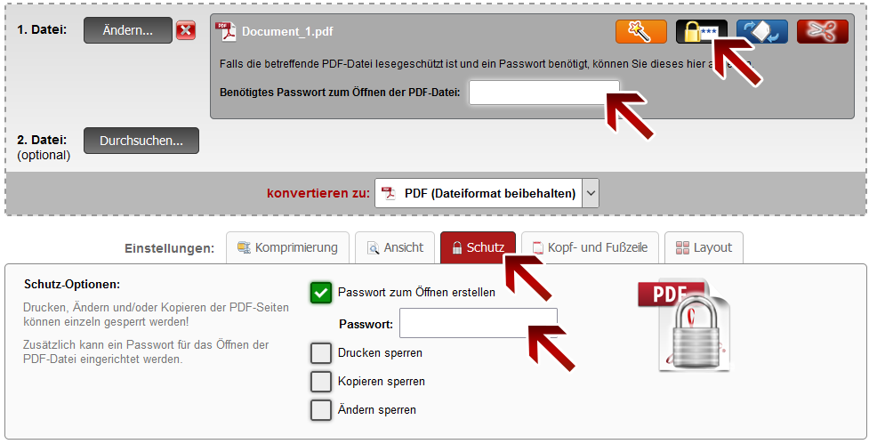Click the orange magic wand button

pos(640,31)
